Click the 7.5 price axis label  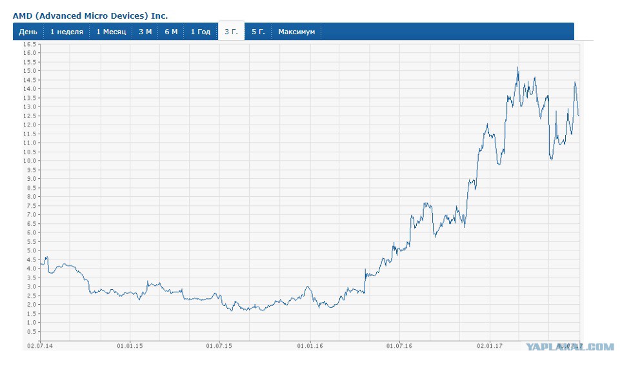[31, 206]
